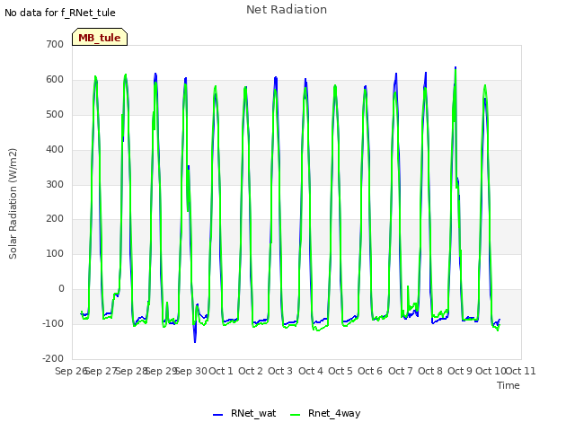The height and width of the screenshot is (431, 575).
Task: Click the Net Radiation chart title
Action: coord(287,10)
